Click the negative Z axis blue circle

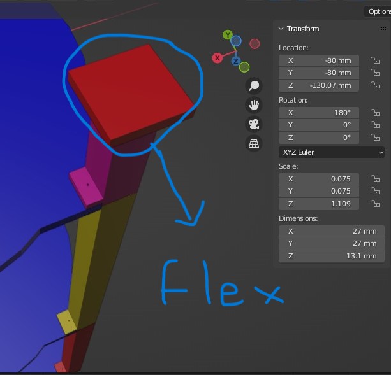pos(236,41)
